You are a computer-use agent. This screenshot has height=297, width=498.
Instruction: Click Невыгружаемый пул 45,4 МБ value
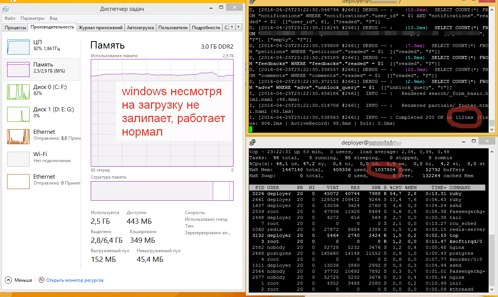[150, 259]
